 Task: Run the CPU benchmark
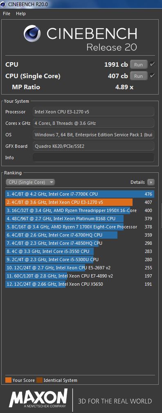coord(139,64)
